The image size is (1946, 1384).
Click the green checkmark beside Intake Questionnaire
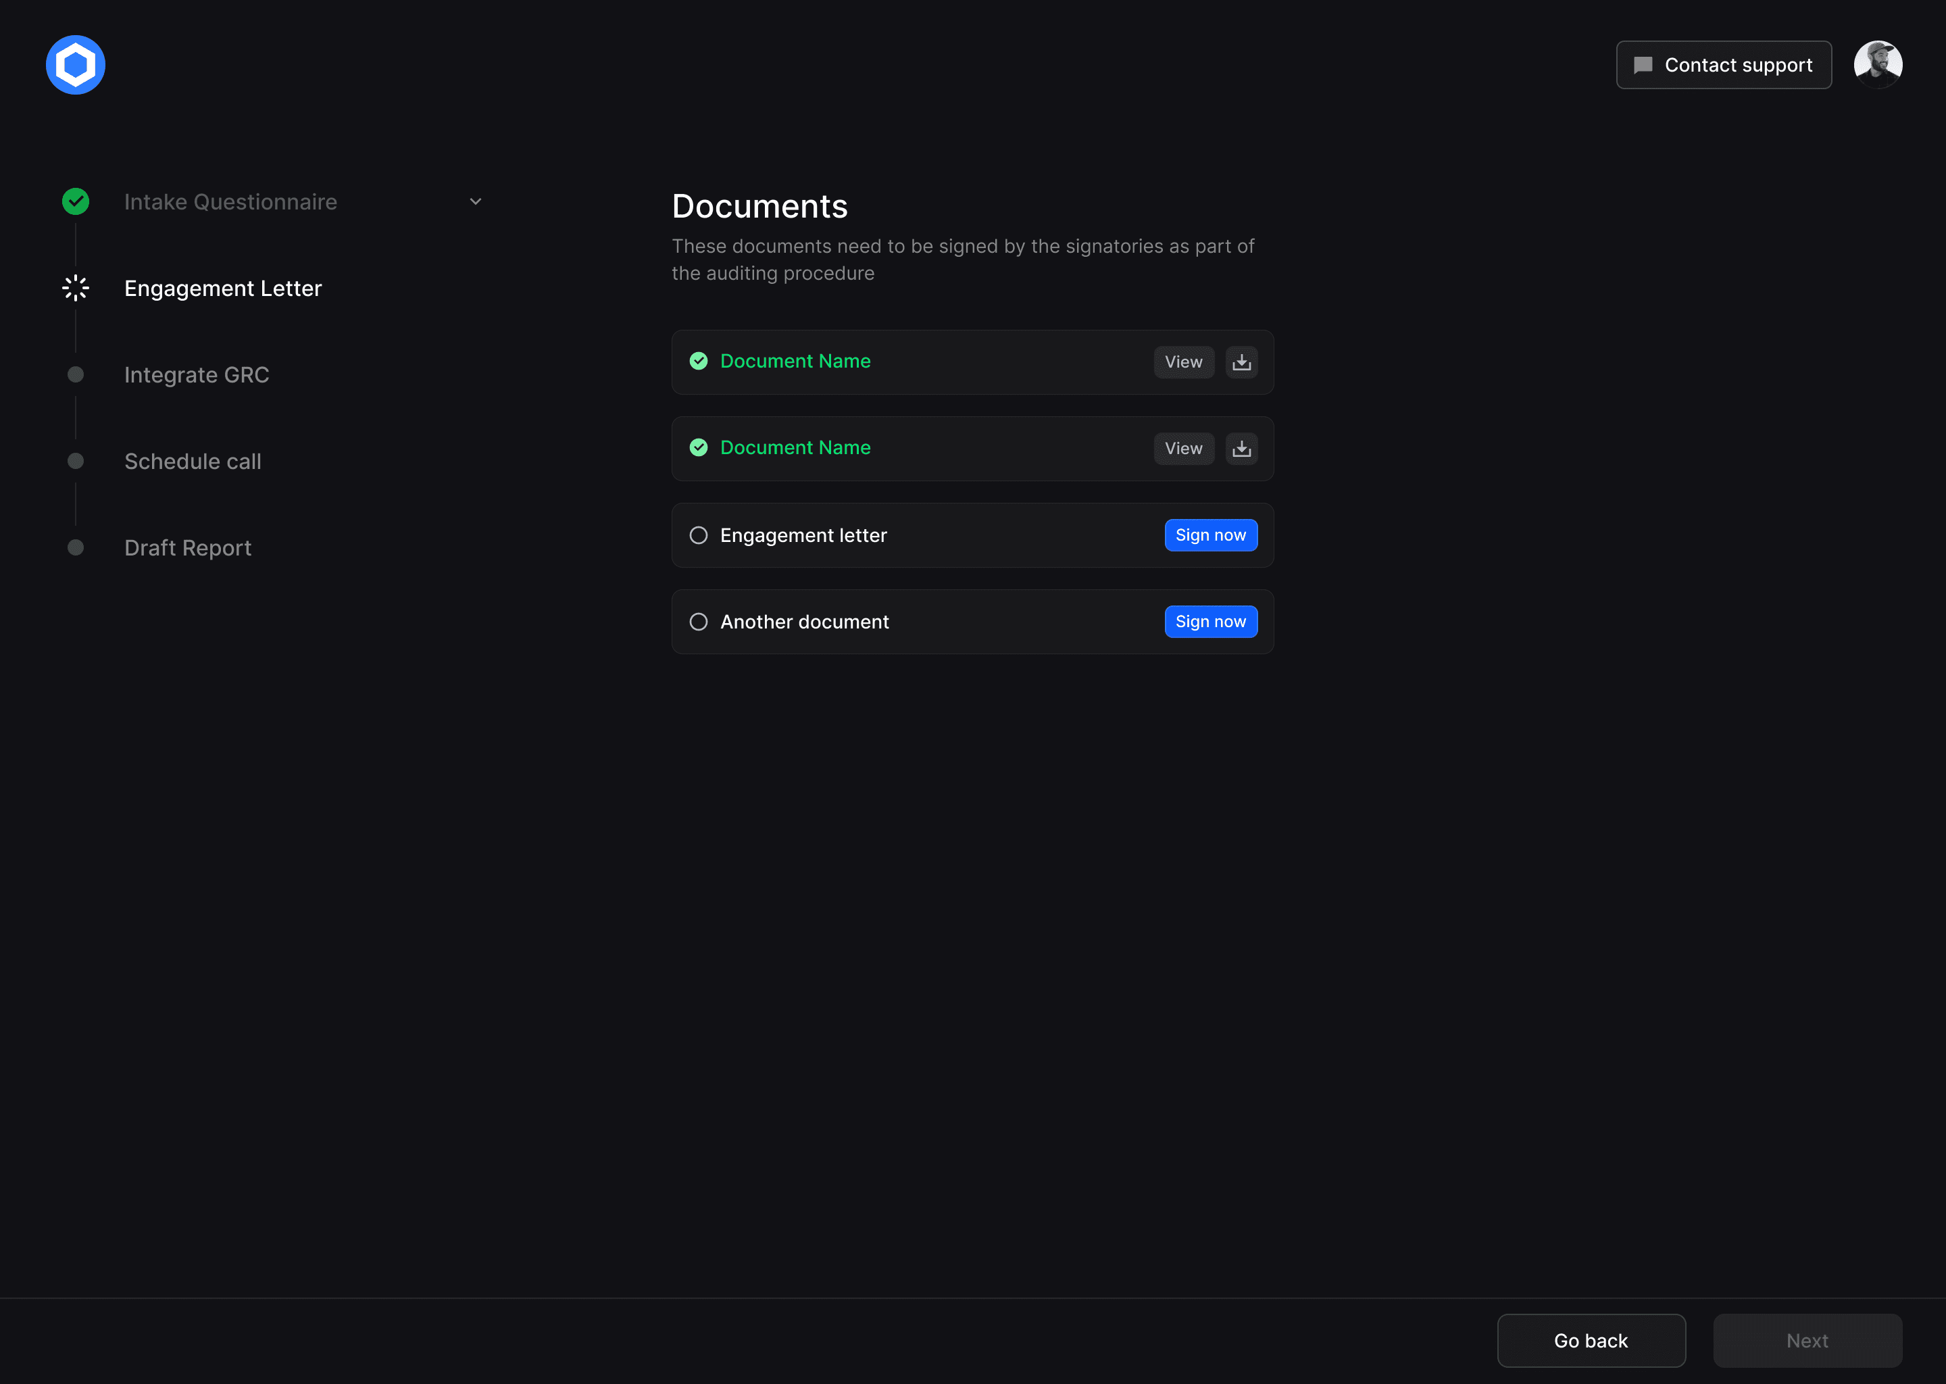tap(76, 202)
